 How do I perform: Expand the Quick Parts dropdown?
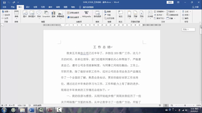(164, 12)
